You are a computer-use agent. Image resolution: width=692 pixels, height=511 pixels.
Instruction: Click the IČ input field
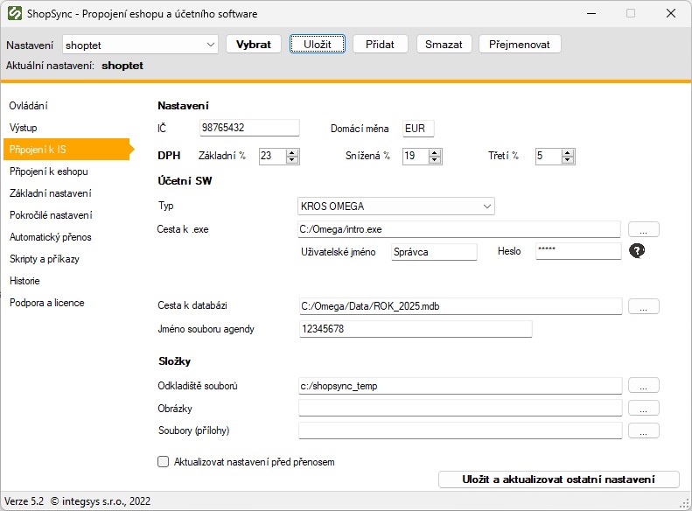pyautogui.click(x=249, y=128)
